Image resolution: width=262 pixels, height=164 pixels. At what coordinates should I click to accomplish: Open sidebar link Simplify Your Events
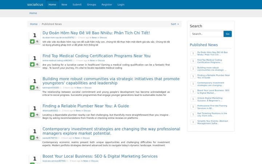[213, 122]
